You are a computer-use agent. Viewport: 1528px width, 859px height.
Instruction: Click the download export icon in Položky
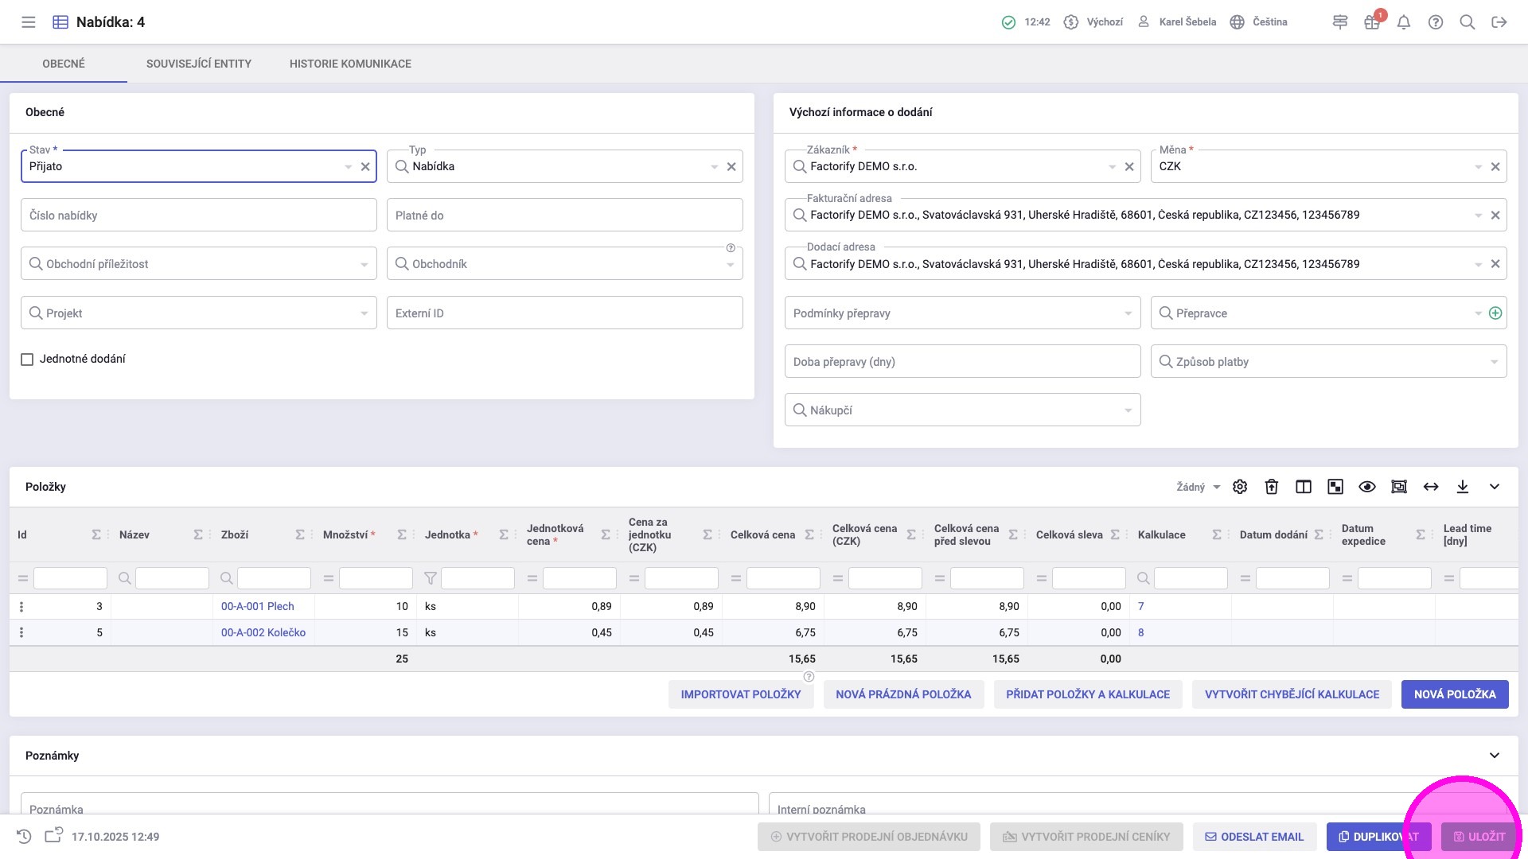pos(1463,487)
